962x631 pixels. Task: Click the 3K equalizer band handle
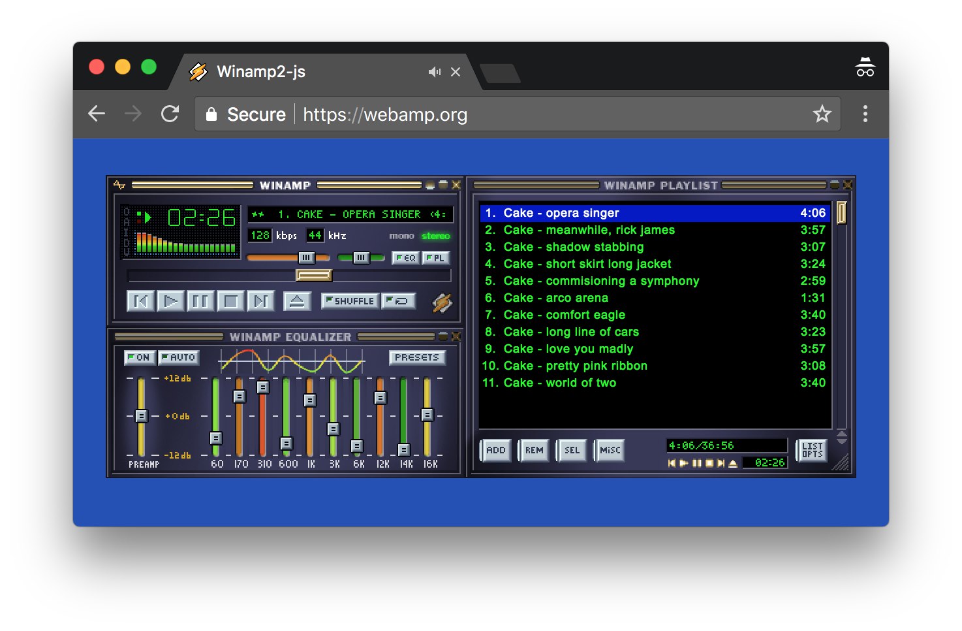click(334, 429)
